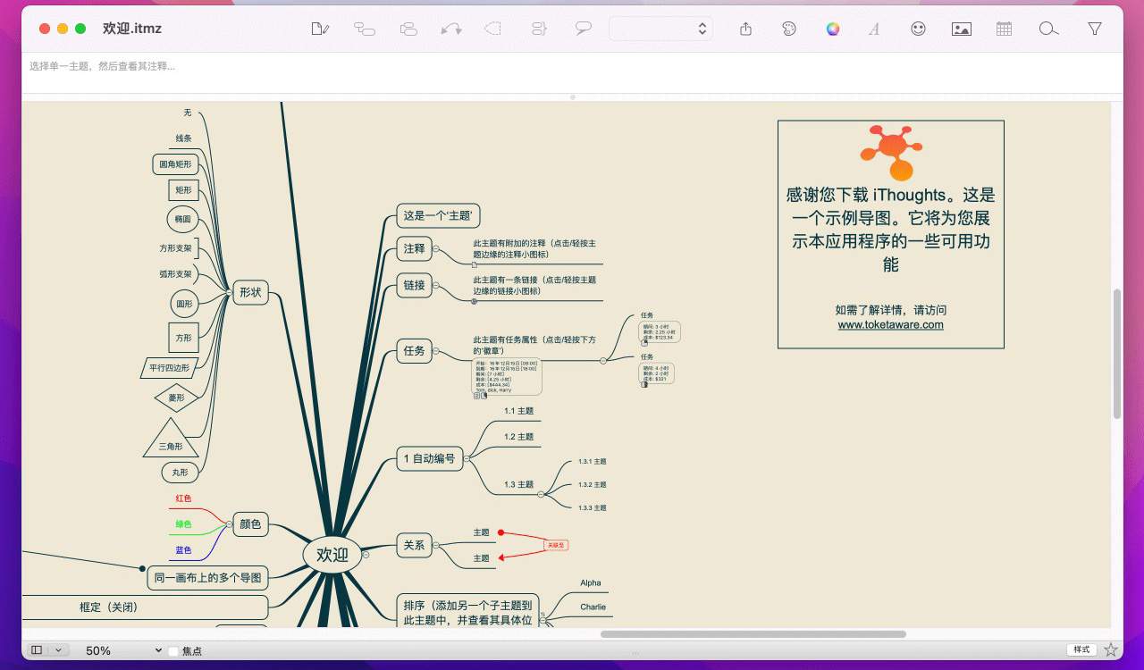The image size is (1144, 670).
Task: Collapse the 欢迎 central topic expander
Action: click(x=366, y=555)
